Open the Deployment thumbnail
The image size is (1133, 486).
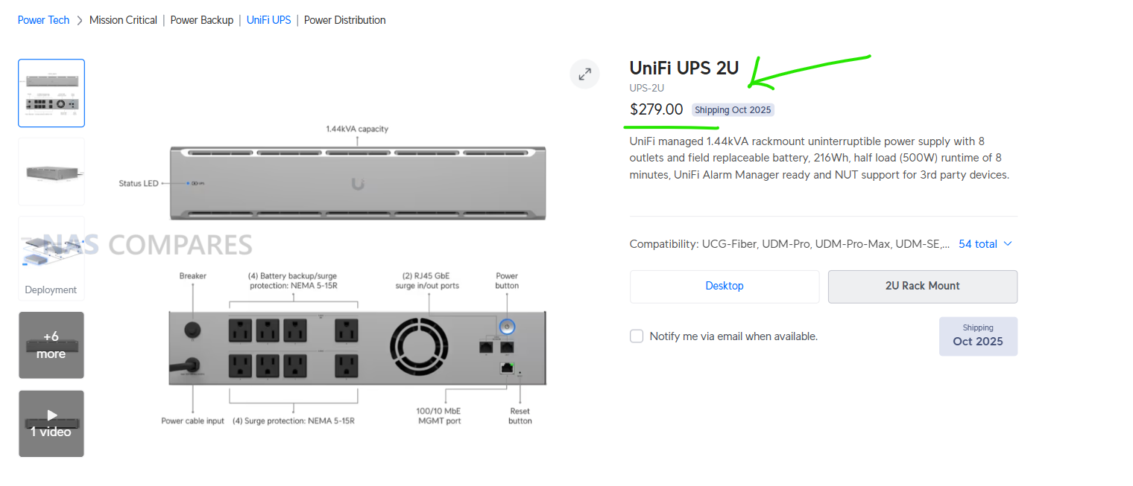pyautogui.click(x=51, y=258)
